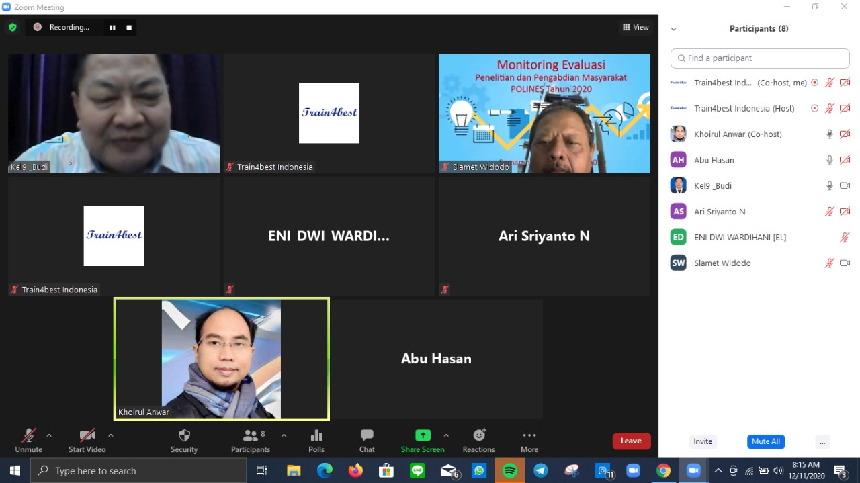The width and height of the screenshot is (860, 483).
Task: Click the More options icon
Action: click(x=529, y=435)
